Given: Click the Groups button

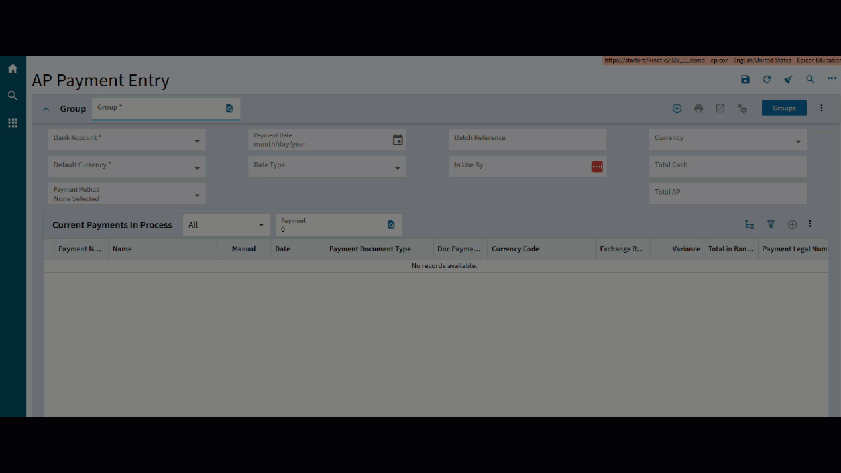Looking at the screenshot, I should (784, 108).
